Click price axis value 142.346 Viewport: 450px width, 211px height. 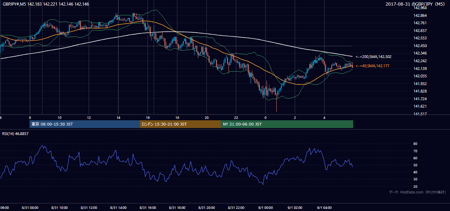click(x=420, y=53)
